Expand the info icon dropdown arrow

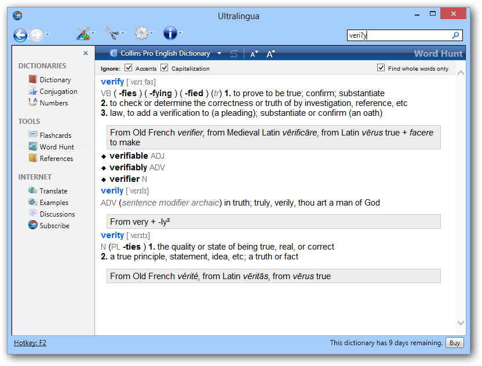click(181, 33)
